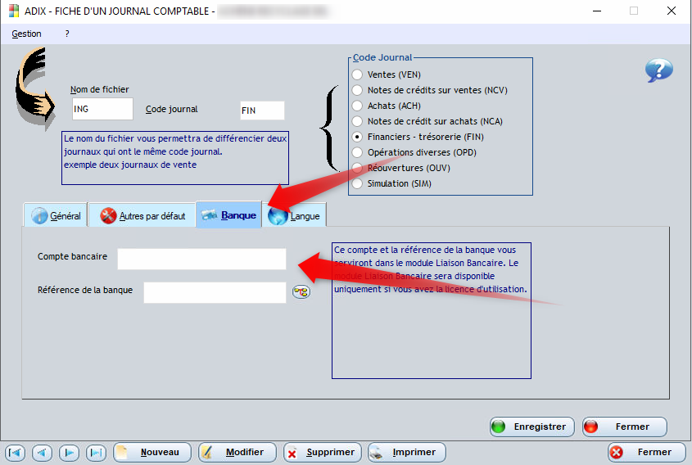The width and height of the screenshot is (692, 465).
Task: Select Simulation (SIM) radio button
Action: (357, 183)
